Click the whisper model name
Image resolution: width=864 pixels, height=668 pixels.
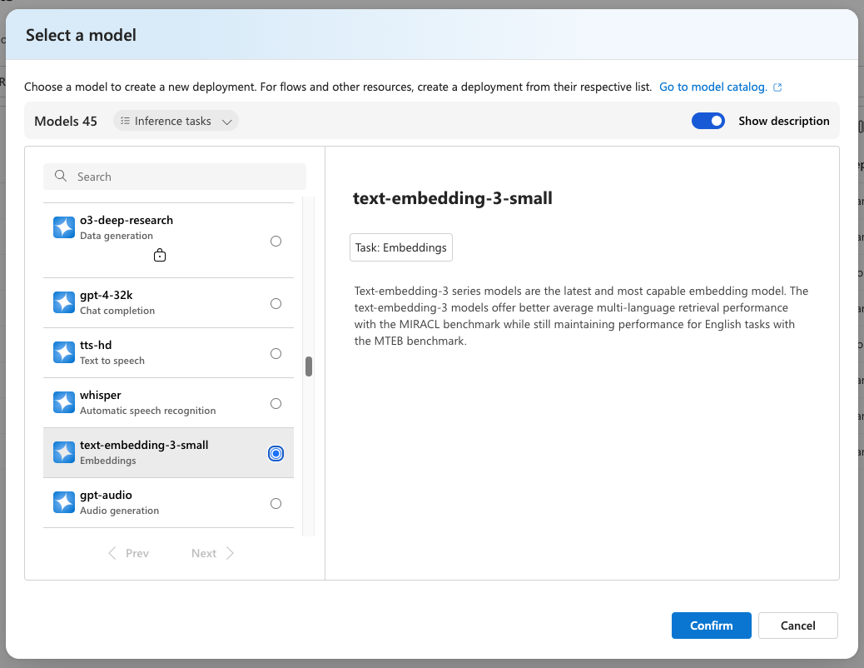pyautogui.click(x=100, y=396)
